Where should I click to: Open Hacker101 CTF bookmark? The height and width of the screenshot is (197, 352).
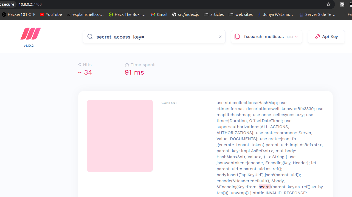point(18,14)
